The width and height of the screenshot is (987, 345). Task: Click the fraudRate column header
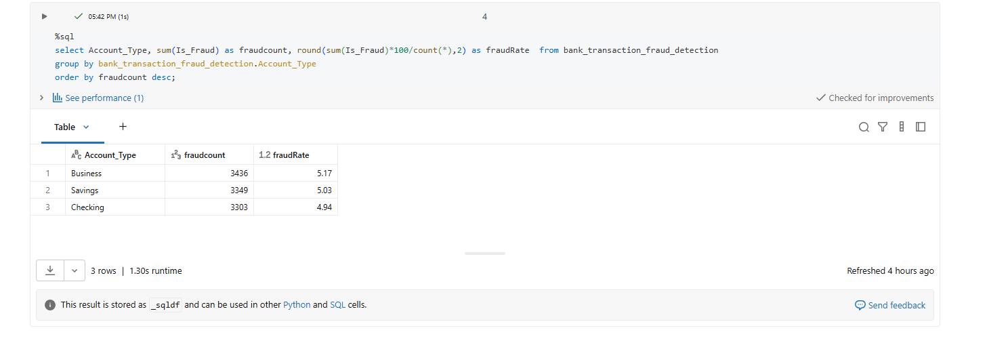[x=295, y=155]
